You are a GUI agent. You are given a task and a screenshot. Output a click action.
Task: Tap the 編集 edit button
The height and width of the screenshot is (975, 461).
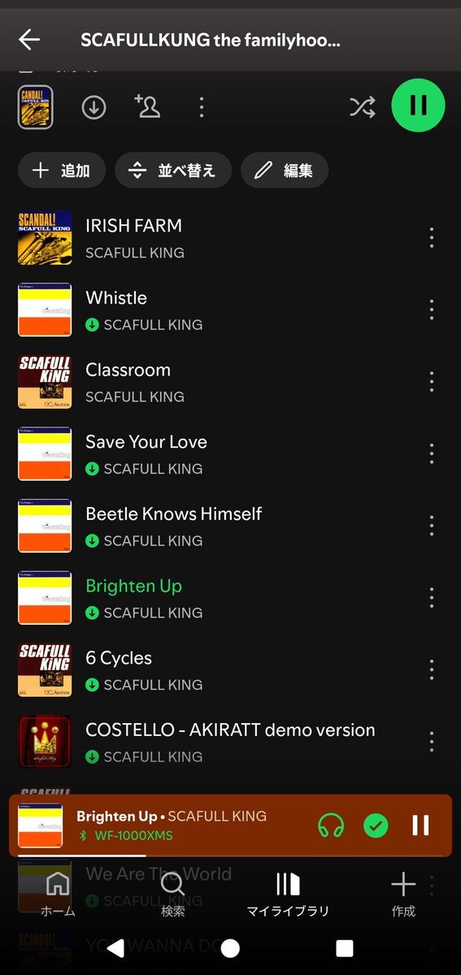[x=285, y=171]
